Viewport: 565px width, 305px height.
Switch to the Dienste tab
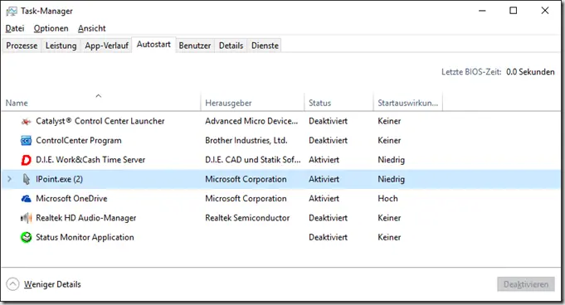click(265, 46)
